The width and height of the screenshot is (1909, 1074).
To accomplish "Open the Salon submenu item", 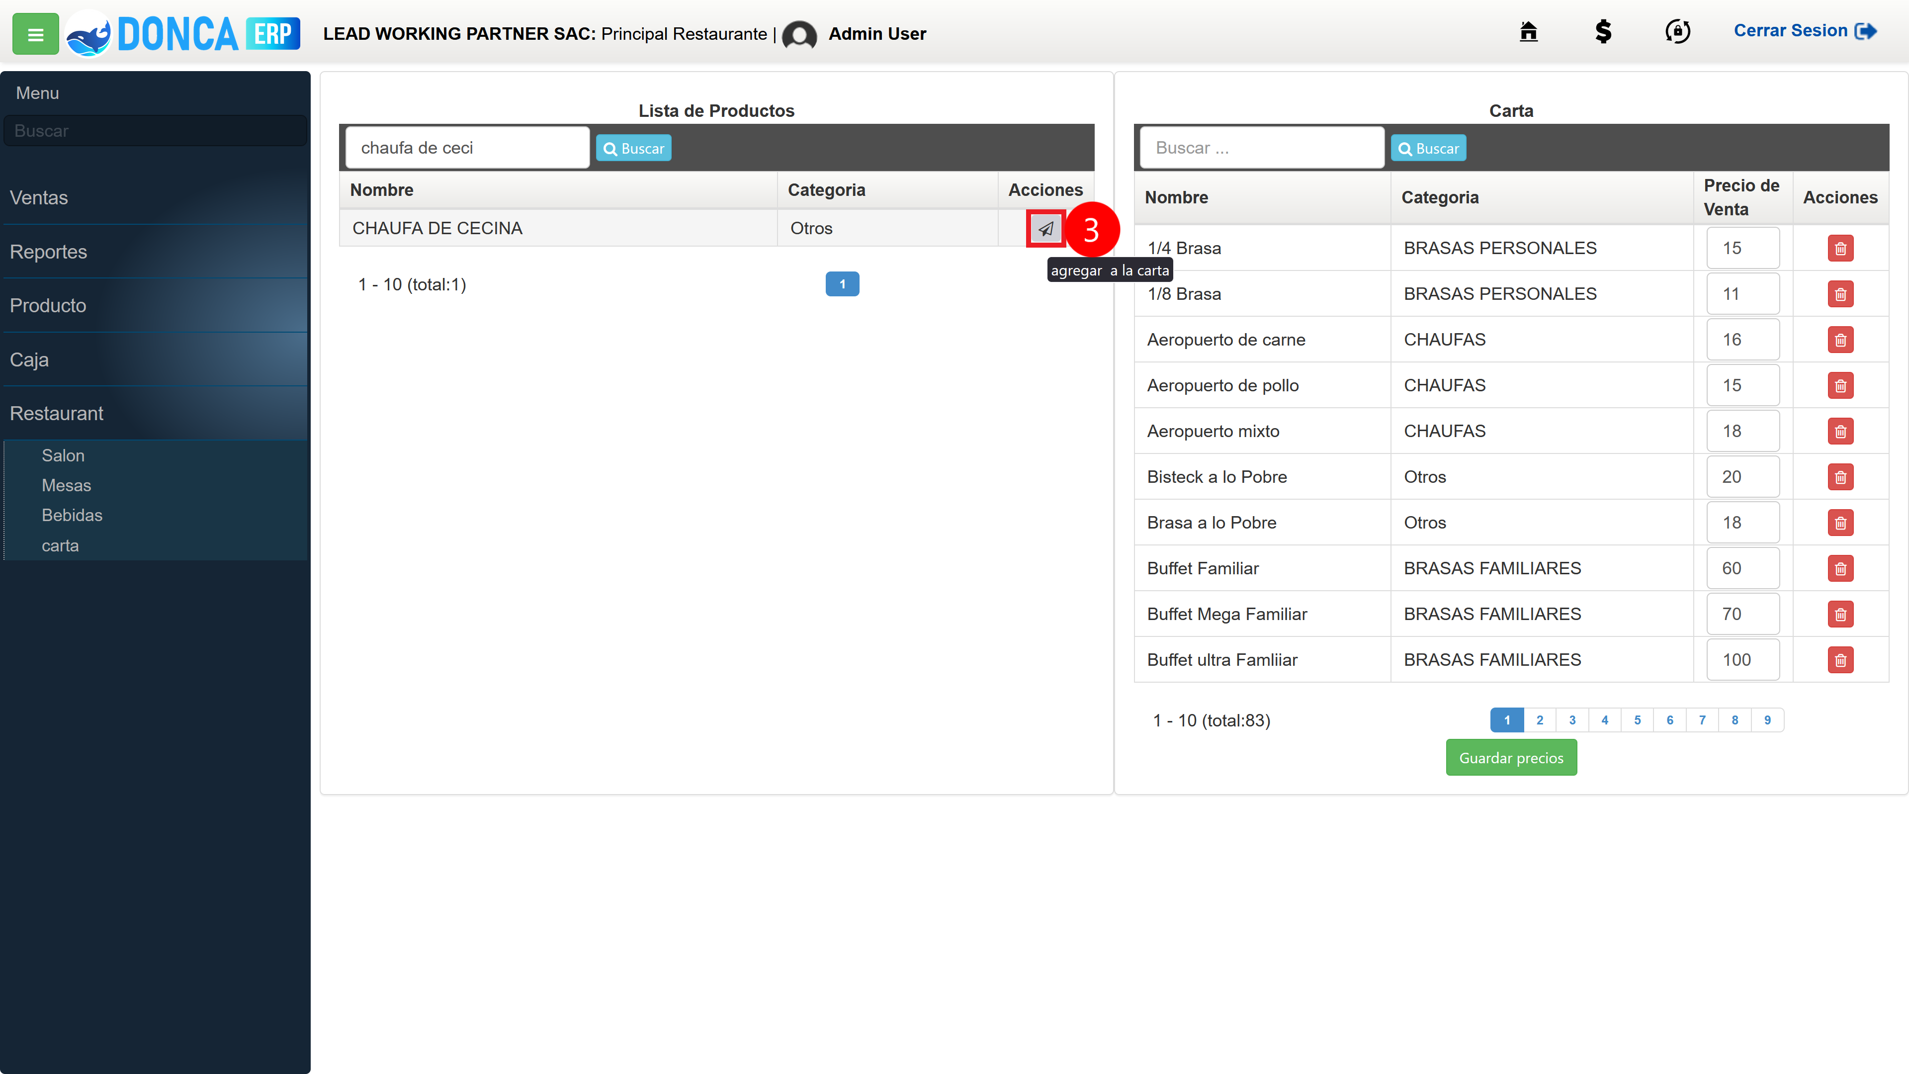I will pos(63,456).
